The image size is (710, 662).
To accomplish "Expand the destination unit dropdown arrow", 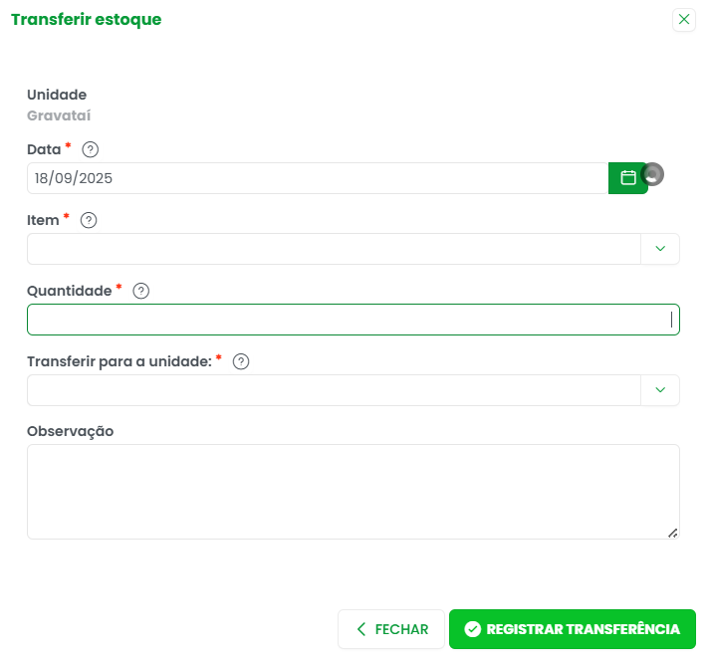I will [660, 390].
